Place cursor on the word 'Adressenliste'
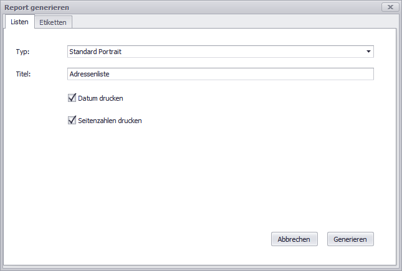Image resolution: width=402 pixels, height=271 pixels. pyautogui.click(x=90, y=74)
